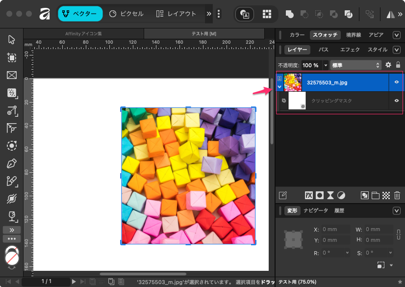Expand more tools with the » button
The image size is (405, 287).
click(12, 230)
